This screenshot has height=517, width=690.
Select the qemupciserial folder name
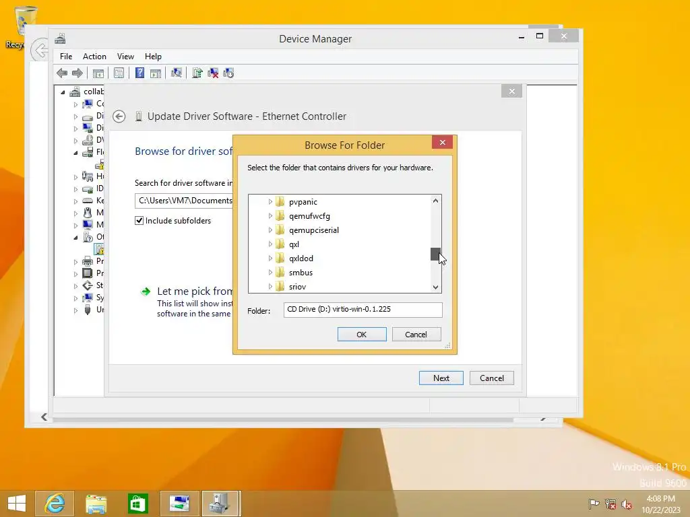click(x=314, y=230)
